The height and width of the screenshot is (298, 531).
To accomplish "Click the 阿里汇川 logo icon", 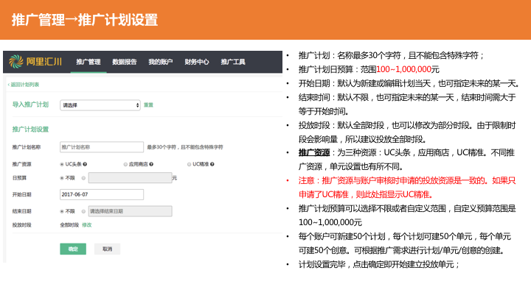I will (16, 62).
